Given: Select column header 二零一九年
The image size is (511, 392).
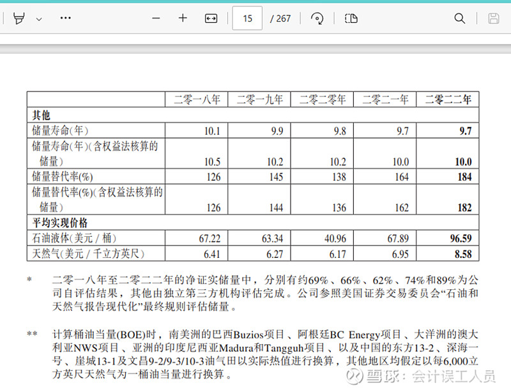Looking at the screenshot, I should point(260,100).
